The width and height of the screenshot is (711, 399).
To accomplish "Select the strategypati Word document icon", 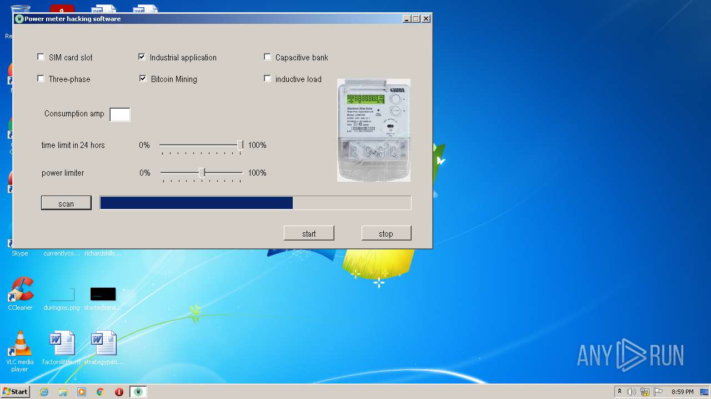I will pyautogui.click(x=104, y=344).
